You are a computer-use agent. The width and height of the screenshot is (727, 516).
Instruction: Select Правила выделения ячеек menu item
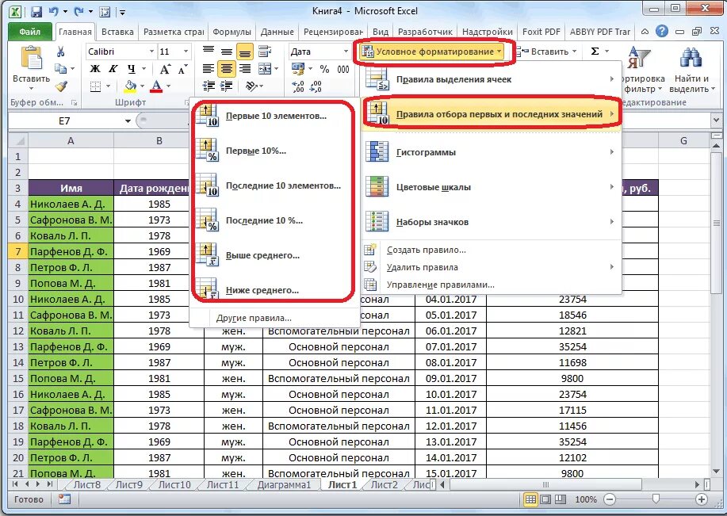click(491, 79)
